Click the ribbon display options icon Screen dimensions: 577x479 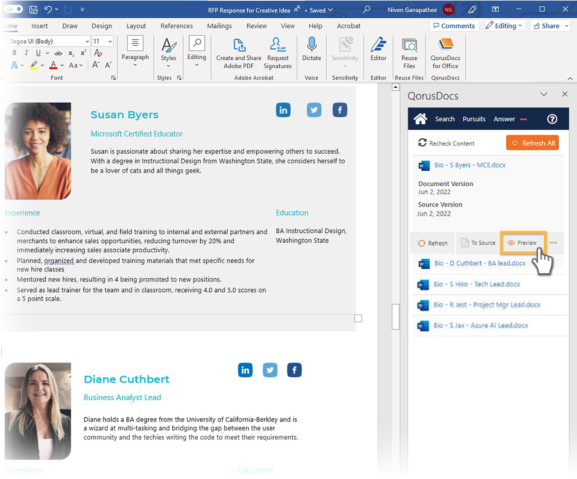click(x=495, y=9)
